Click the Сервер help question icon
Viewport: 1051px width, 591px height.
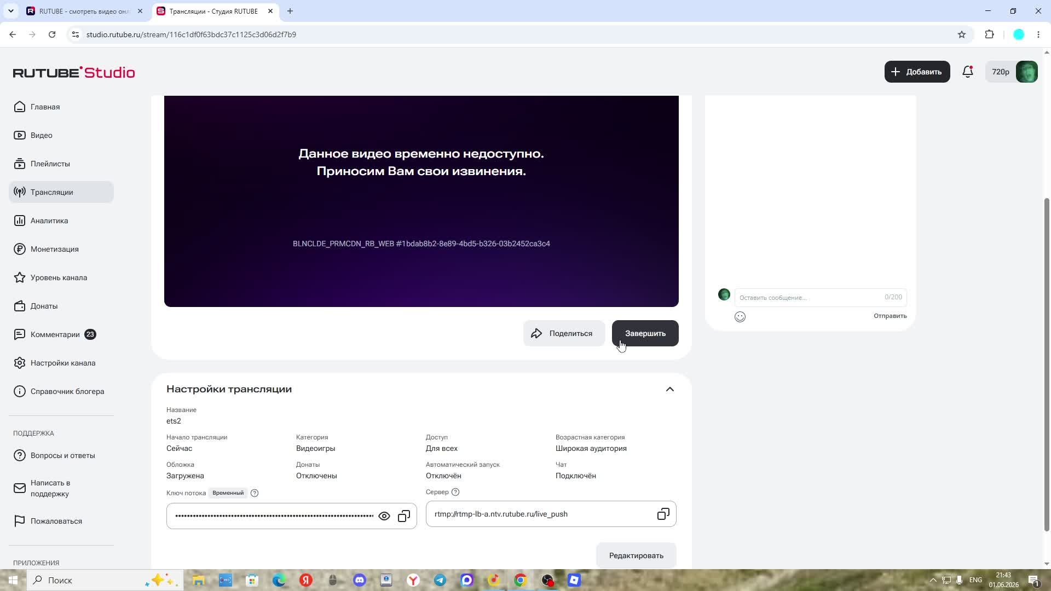coord(455,492)
